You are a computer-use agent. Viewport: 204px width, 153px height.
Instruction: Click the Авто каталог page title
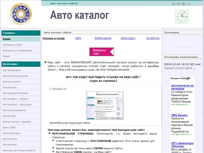pyautogui.click(x=80, y=15)
